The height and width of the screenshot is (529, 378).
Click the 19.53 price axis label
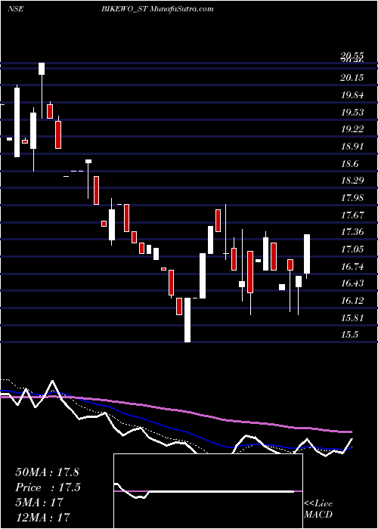coord(352,113)
